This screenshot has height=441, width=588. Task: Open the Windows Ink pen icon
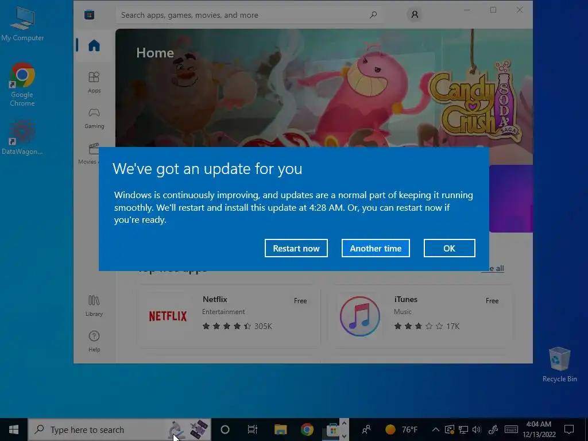(493, 430)
